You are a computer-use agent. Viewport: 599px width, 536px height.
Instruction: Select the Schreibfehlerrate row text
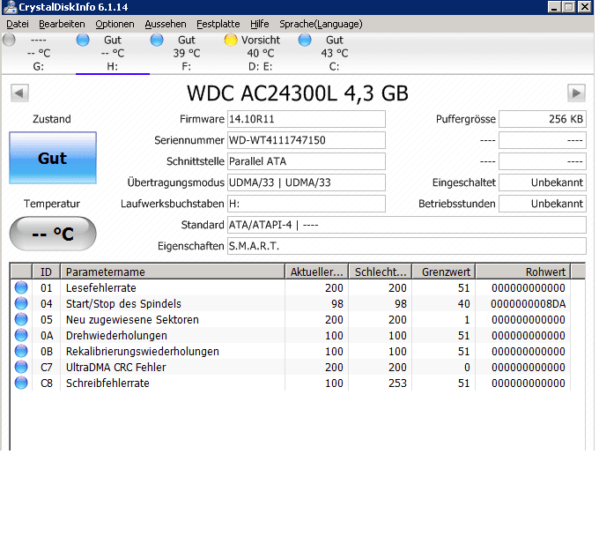(107, 383)
